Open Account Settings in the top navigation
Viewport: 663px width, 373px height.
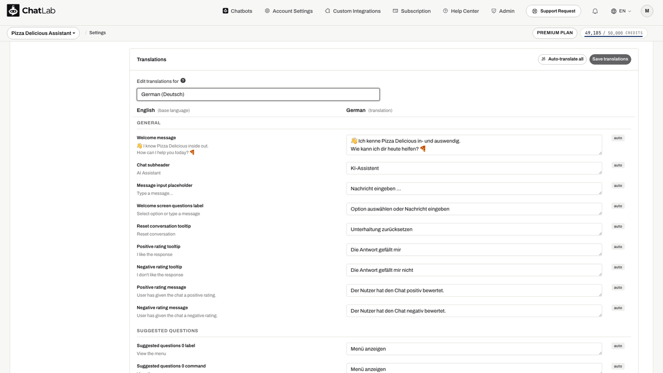289,11
